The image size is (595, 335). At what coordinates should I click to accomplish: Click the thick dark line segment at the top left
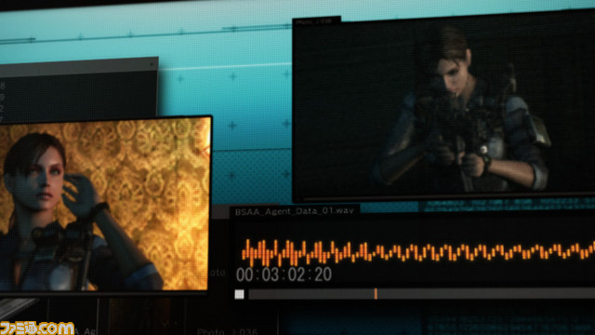click(x=18, y=39)
